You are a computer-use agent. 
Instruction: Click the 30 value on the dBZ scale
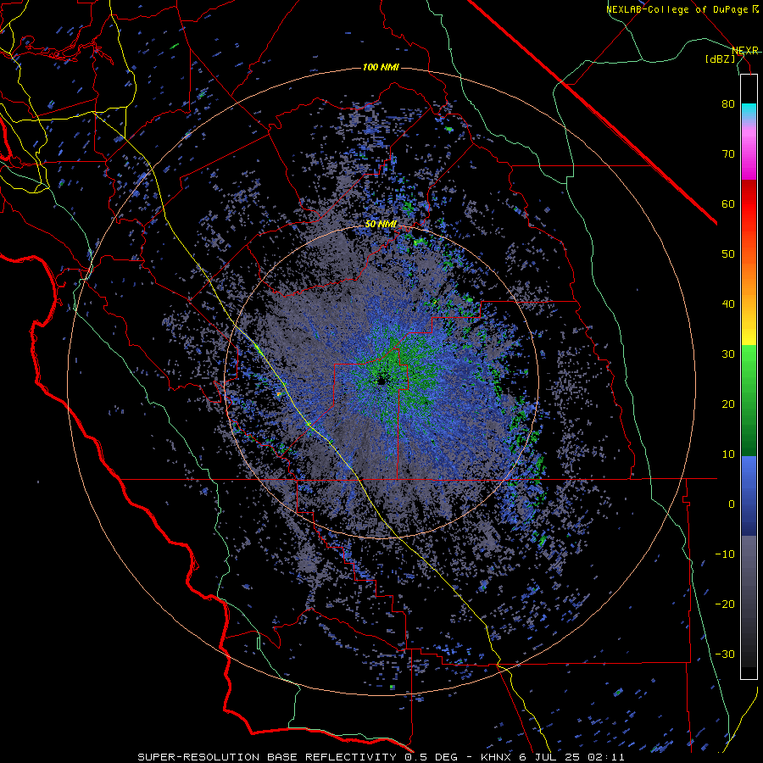pos(728,354)
